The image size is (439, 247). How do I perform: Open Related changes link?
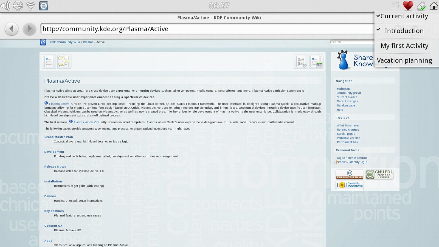tap(348, 130)
